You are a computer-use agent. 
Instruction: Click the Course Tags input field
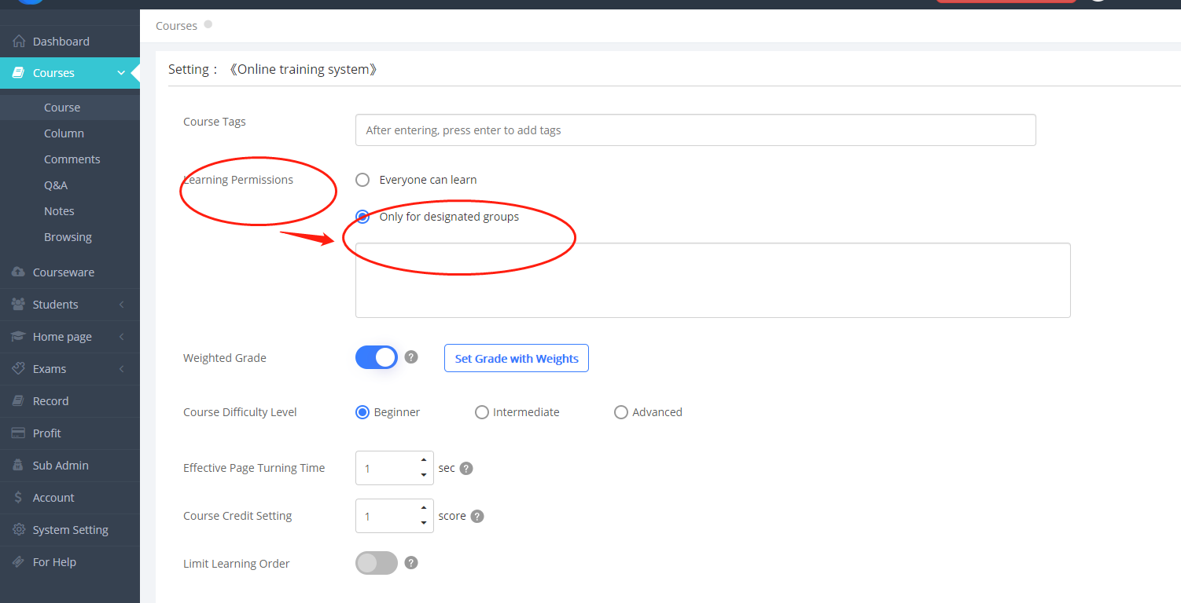(695, 130)
